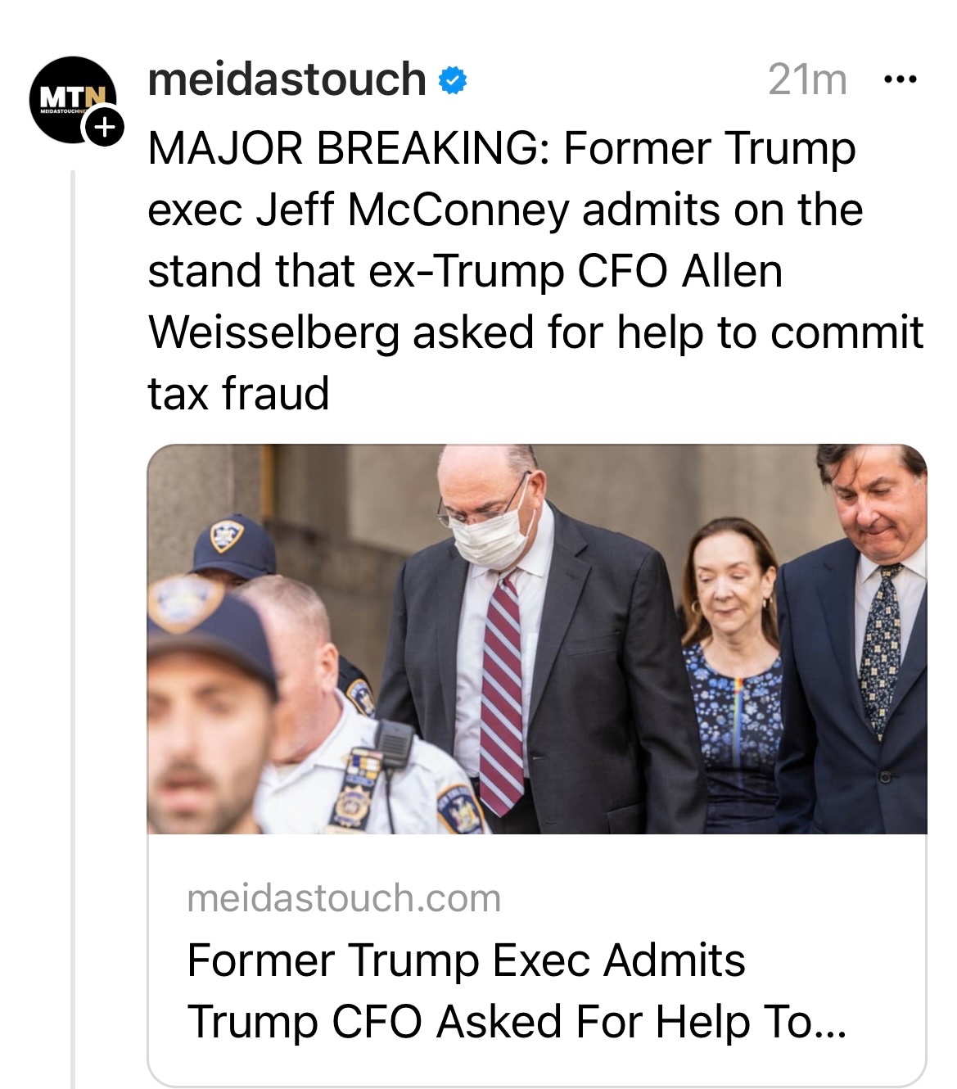
Task: Open the three-dot more options menu
Action: [901, 80]
